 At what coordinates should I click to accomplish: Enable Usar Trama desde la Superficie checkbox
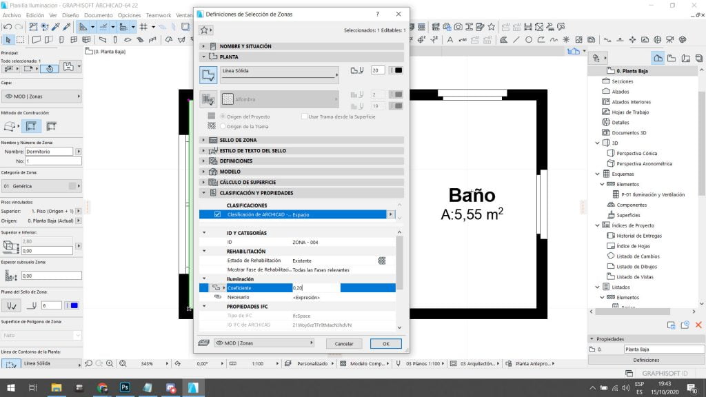pyautogui.click(x=304, y=116)
